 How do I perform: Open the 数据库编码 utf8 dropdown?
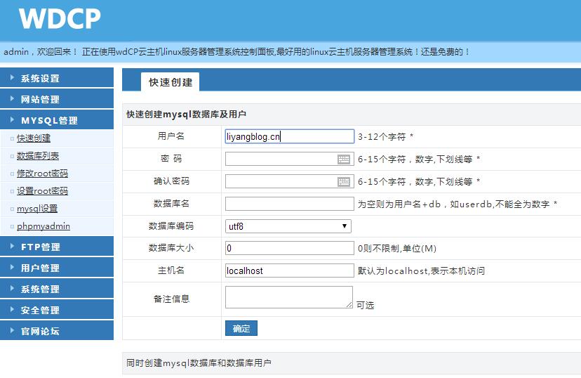coord(288,226)
